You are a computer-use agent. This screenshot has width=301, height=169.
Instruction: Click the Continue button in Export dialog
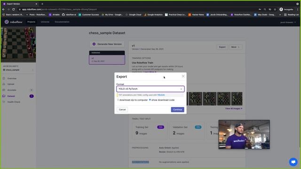(x=177, y=109)
